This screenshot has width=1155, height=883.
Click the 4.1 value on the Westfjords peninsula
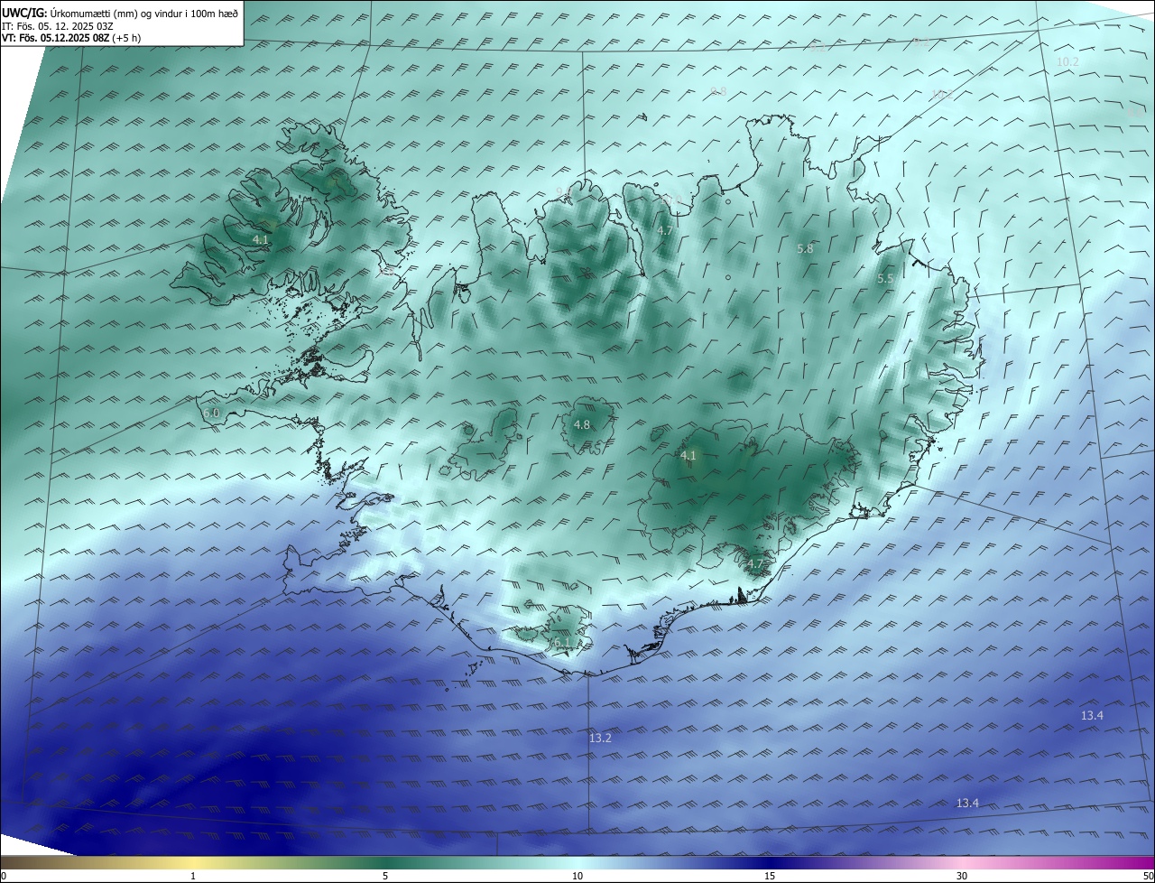pos(260,239)
